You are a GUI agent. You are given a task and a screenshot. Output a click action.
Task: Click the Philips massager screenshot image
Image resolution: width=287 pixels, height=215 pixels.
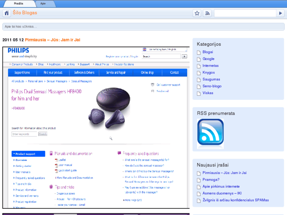tap(96, 127)
